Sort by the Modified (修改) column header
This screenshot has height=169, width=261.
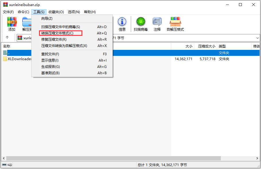coord(256,46)
